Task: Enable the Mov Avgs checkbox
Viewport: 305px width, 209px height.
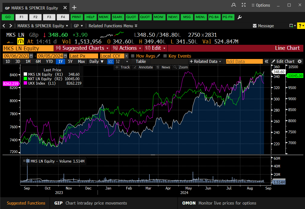Action: [x=133, y=56]
